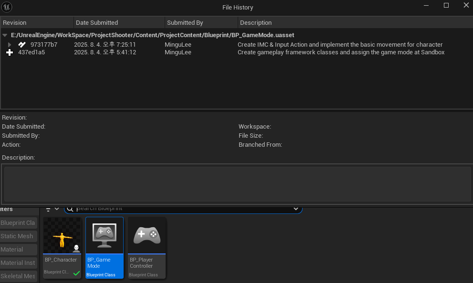Select revision 437ed1a5
473x283 pixels.
32,52
